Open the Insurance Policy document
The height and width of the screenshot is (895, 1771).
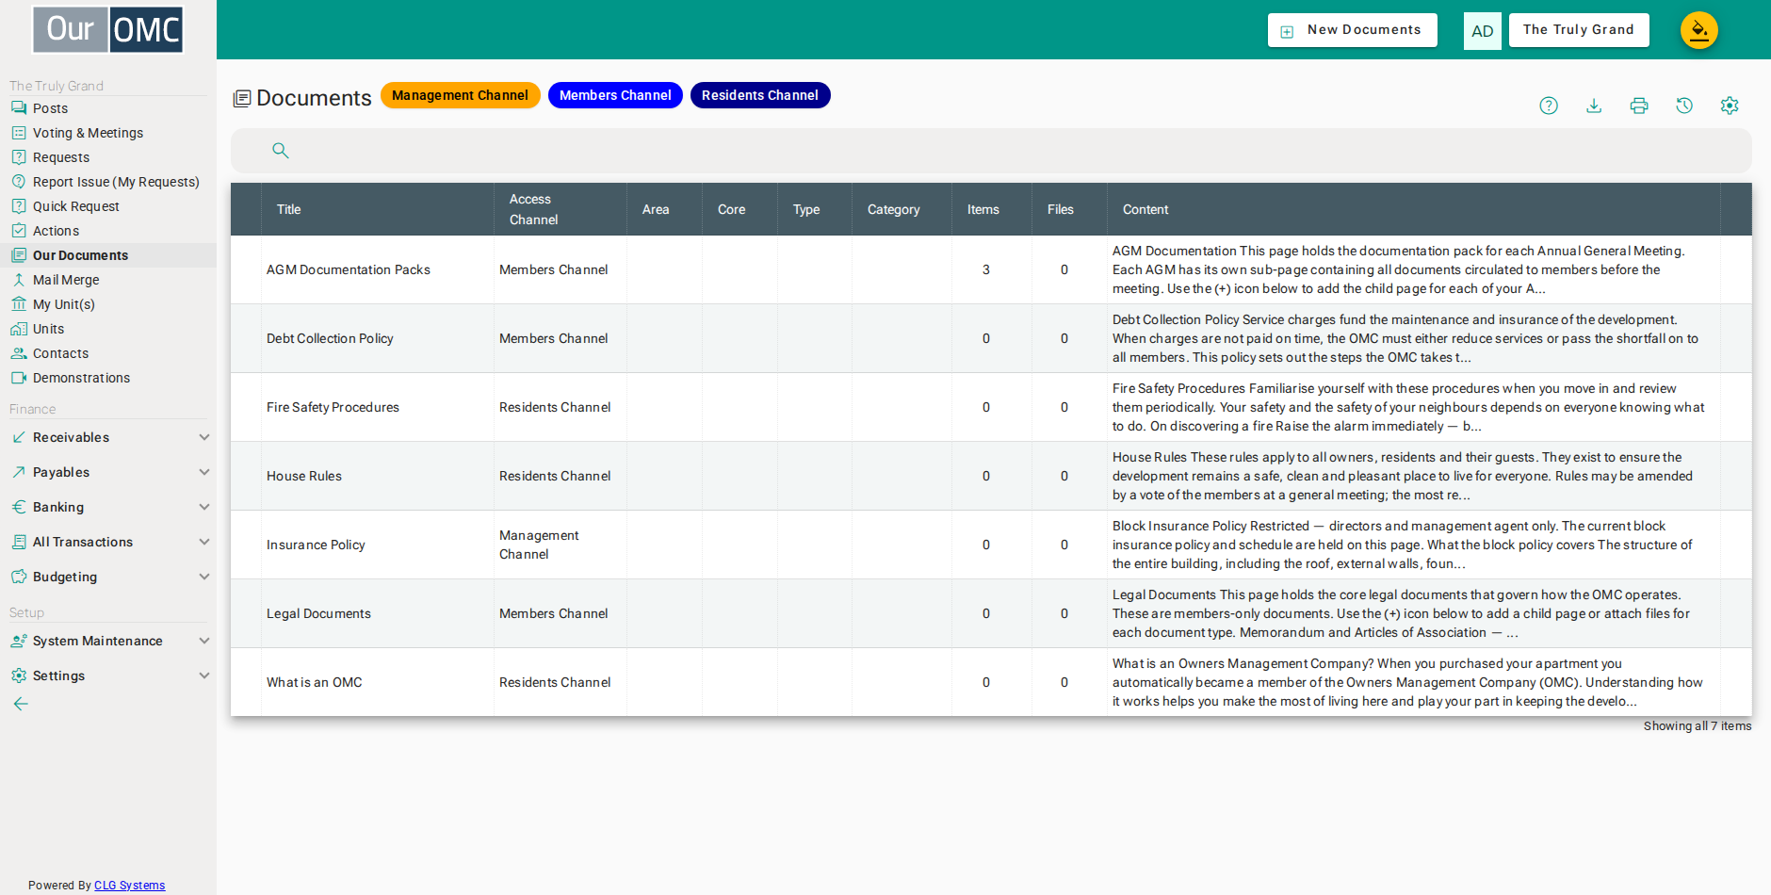pos(316,545)
